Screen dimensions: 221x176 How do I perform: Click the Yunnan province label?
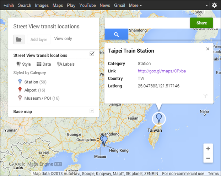11,130
